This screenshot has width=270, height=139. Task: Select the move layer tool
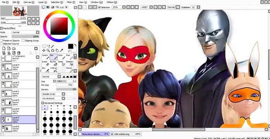(44, 51)
